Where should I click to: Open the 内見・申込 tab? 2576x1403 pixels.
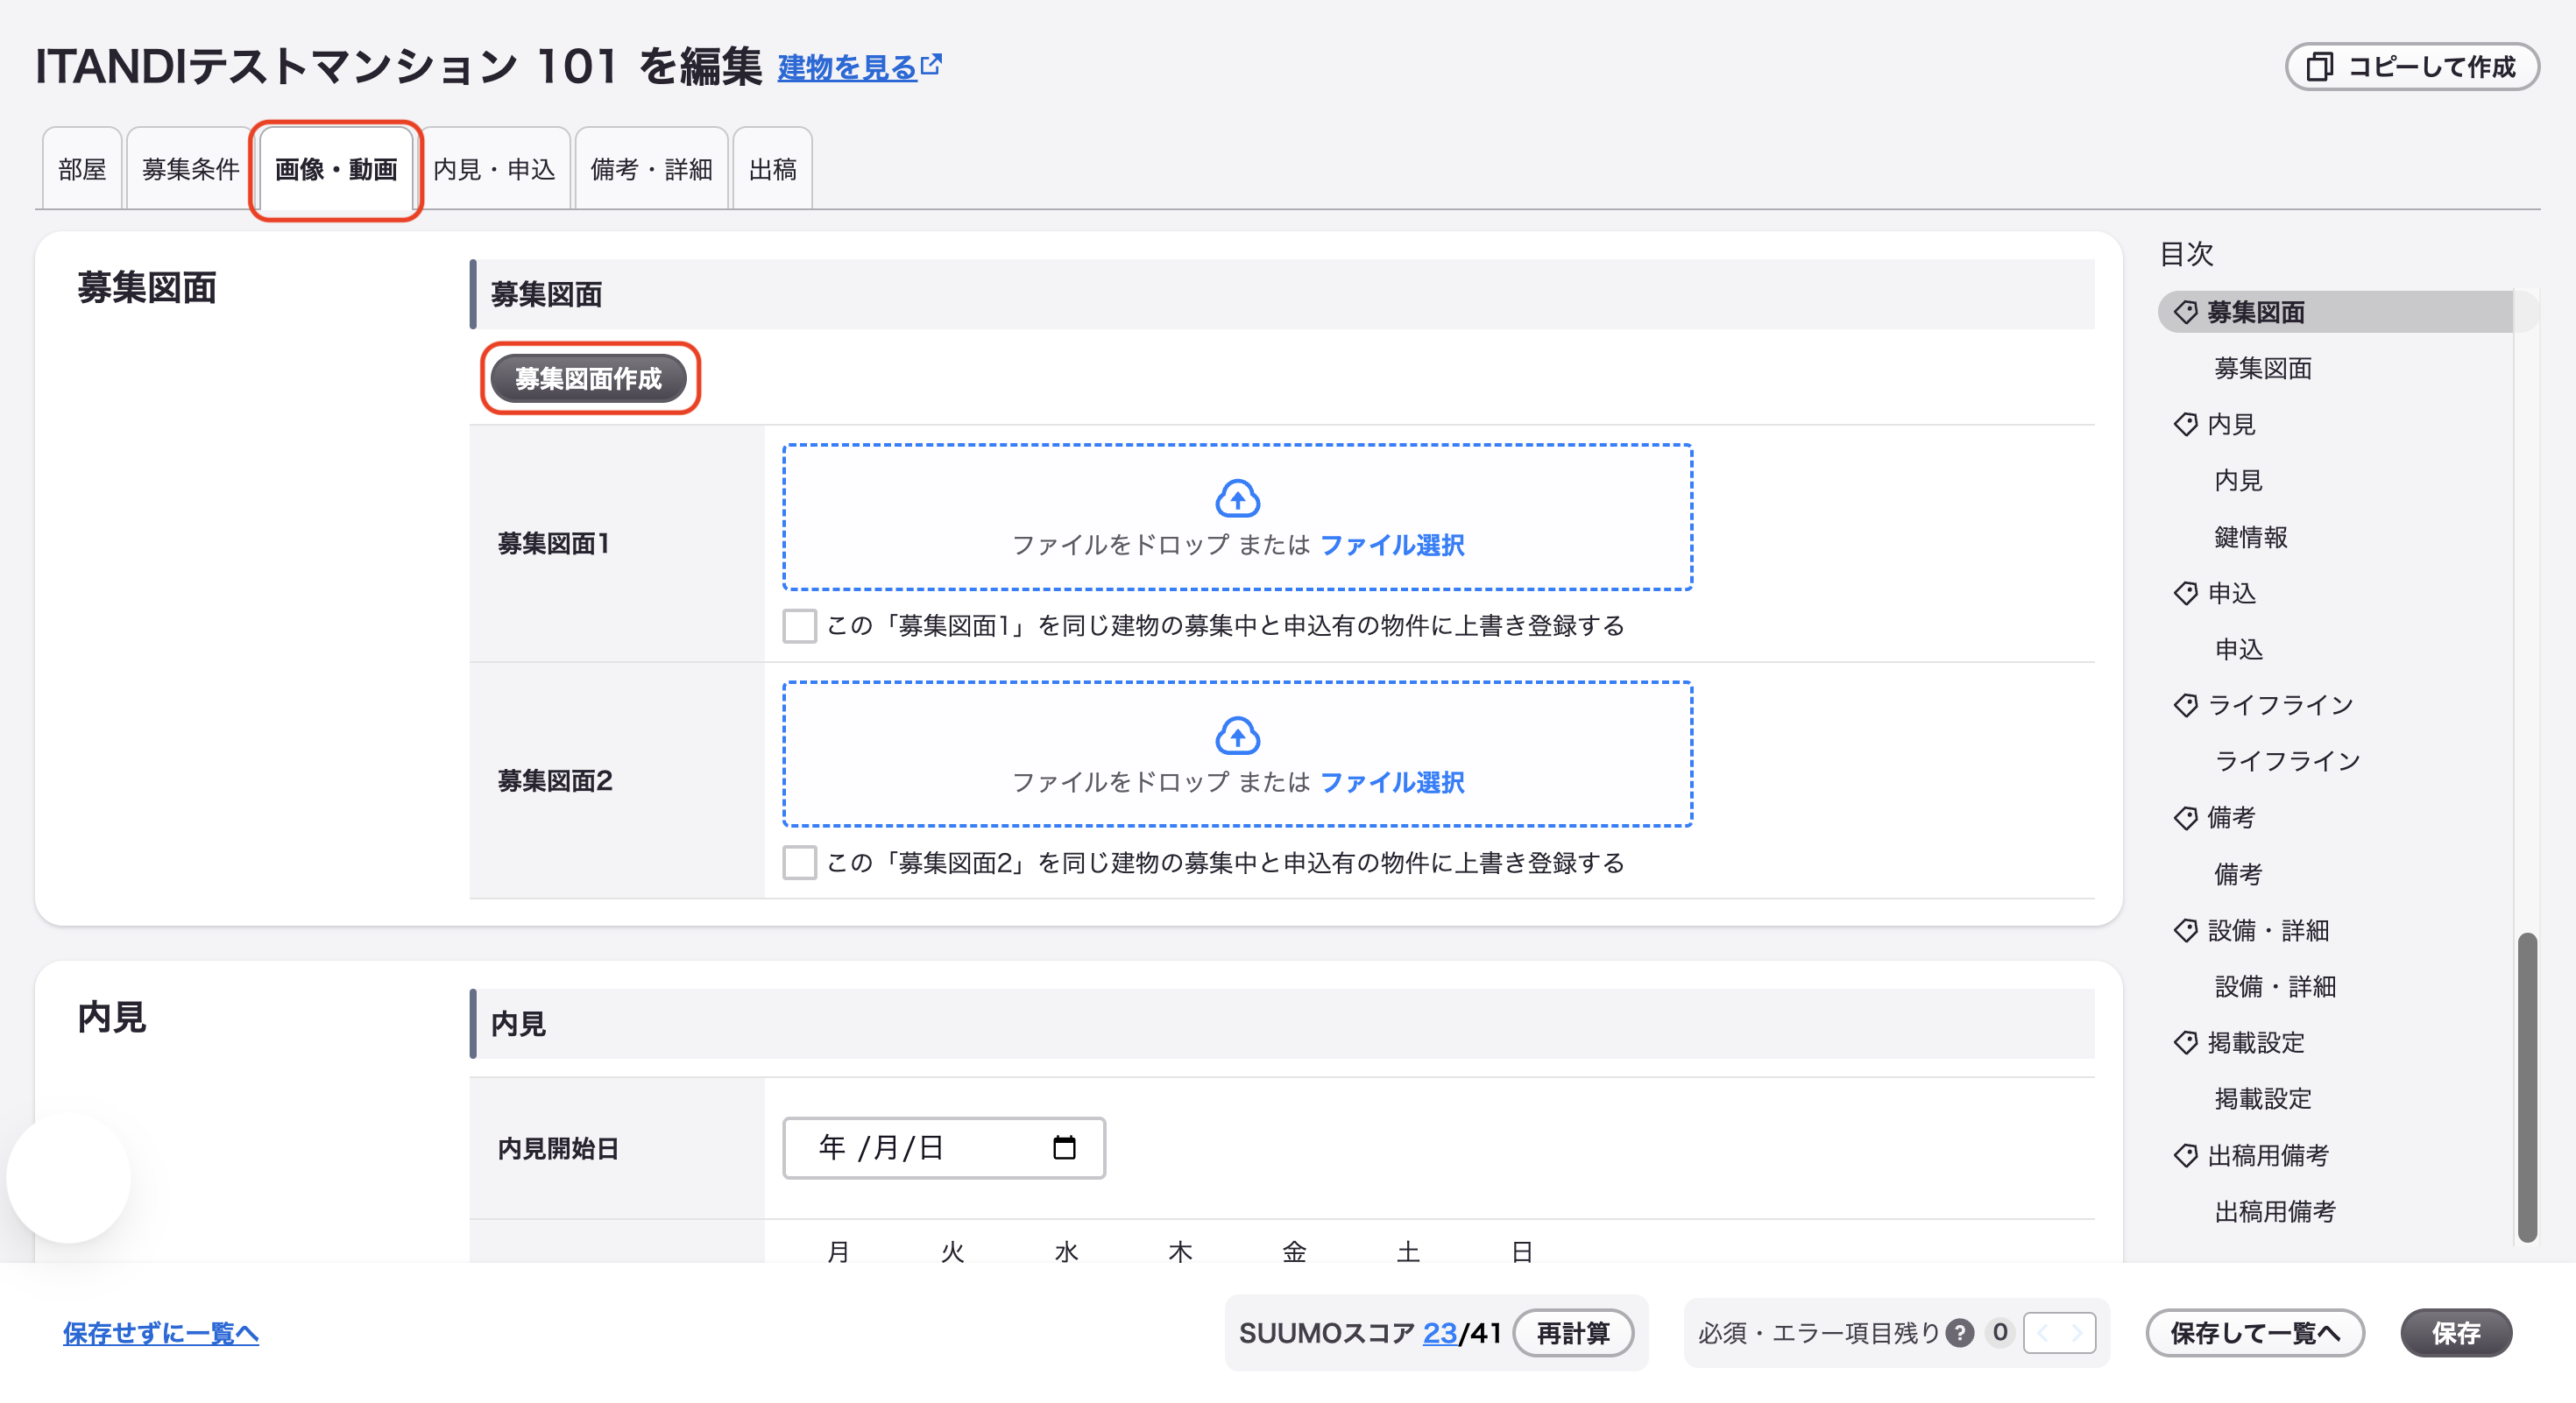[x=494, y=169]
